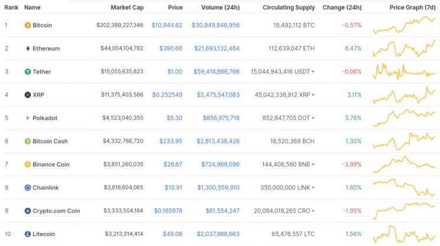Open the Litecoin name link

coord(44,234)
